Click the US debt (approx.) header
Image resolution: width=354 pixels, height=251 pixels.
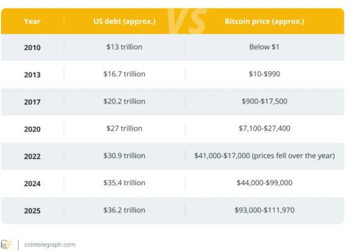coord(124,21)
